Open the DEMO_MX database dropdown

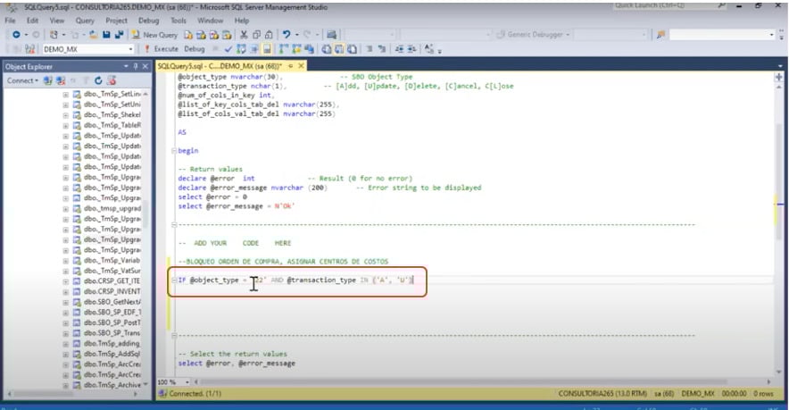tap(132, 49)
